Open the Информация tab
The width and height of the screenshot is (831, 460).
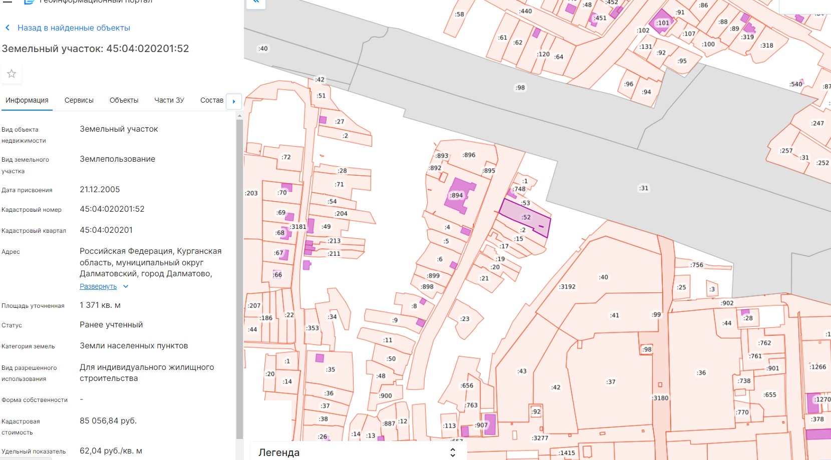pos(27,100)
